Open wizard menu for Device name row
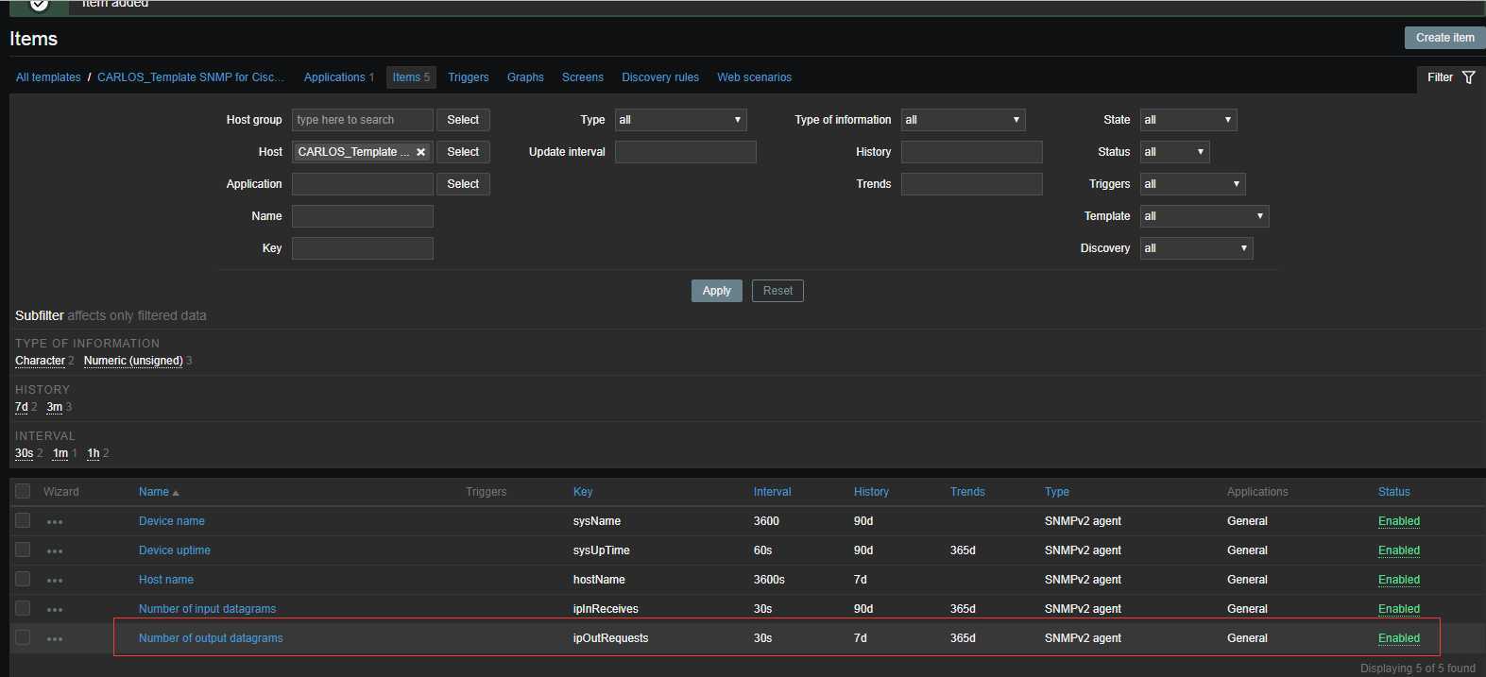 (x=55, y=522)
